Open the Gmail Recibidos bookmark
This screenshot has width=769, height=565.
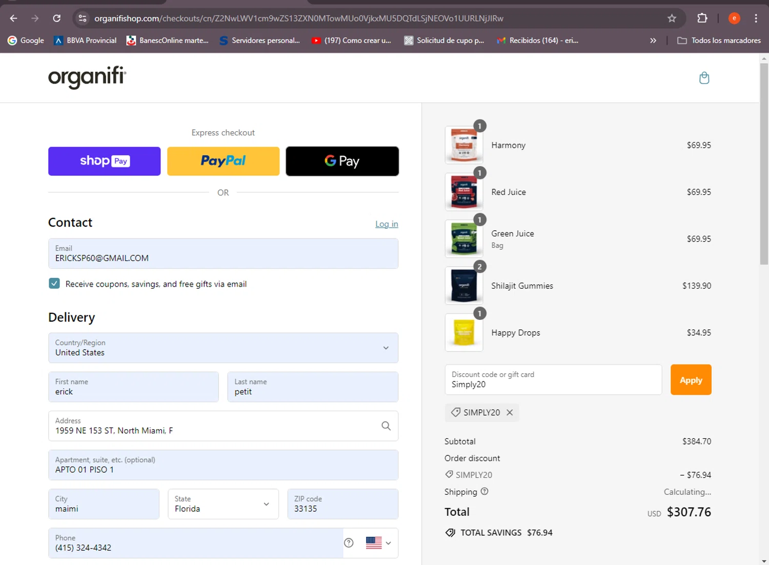point(538,41)
